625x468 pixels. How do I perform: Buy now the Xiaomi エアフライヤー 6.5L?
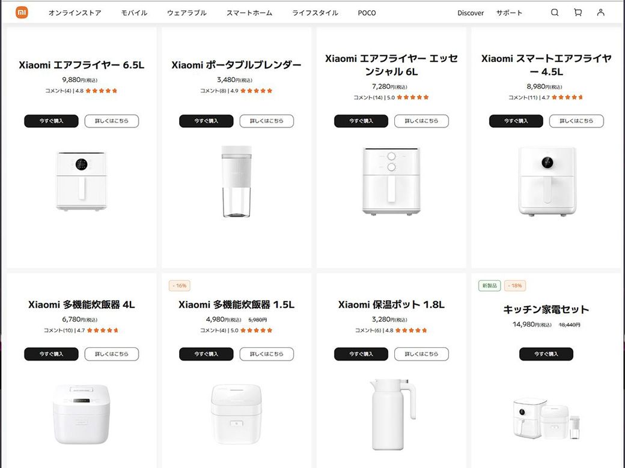point(51,121)
